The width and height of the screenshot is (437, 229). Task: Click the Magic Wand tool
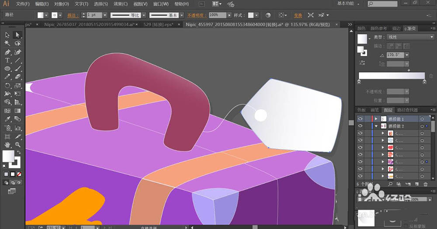(x=7, y=43)
